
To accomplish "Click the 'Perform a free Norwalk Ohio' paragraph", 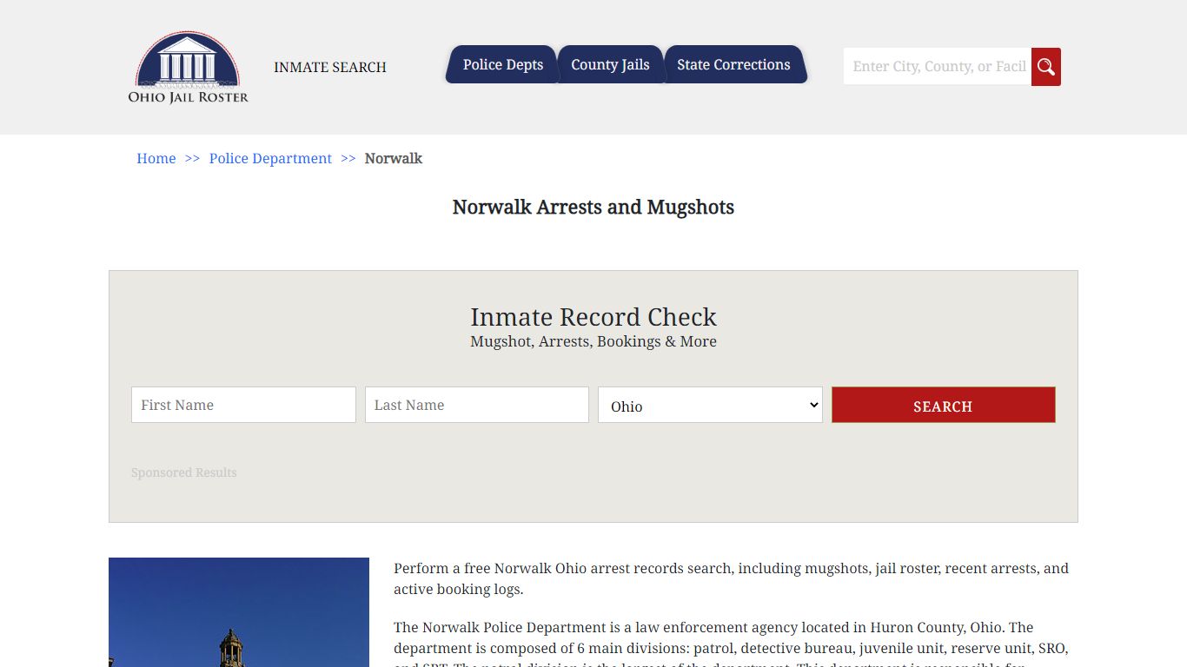I will pyautogui.click(x=732, y=578).
